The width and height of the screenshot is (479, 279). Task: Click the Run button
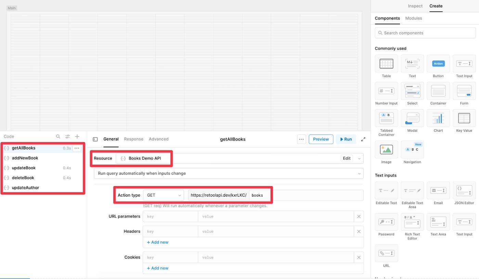click(x=346, y=139)
